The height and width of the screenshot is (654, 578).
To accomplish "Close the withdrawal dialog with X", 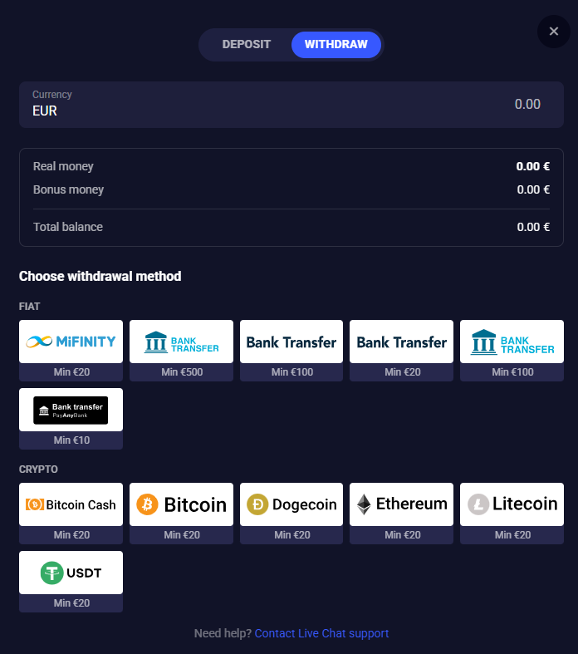I will 553,32.
